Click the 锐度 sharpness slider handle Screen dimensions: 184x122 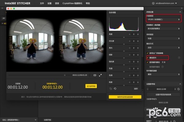124,85
